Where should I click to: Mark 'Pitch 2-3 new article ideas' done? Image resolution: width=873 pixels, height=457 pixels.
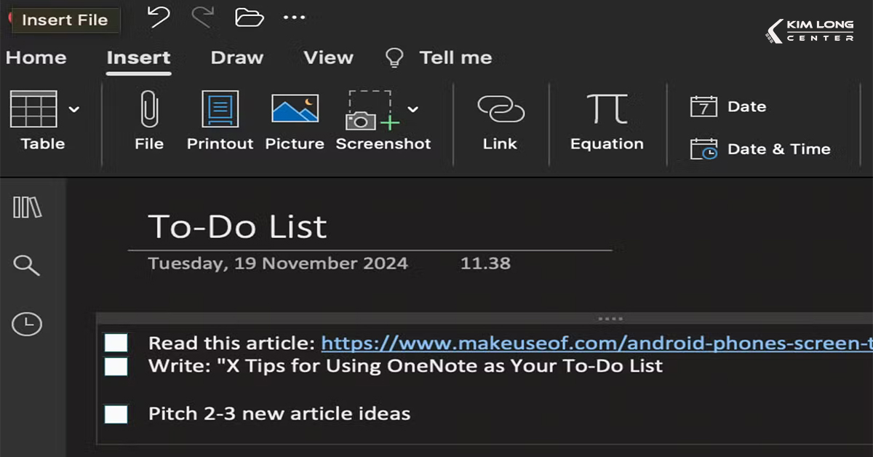116,414
